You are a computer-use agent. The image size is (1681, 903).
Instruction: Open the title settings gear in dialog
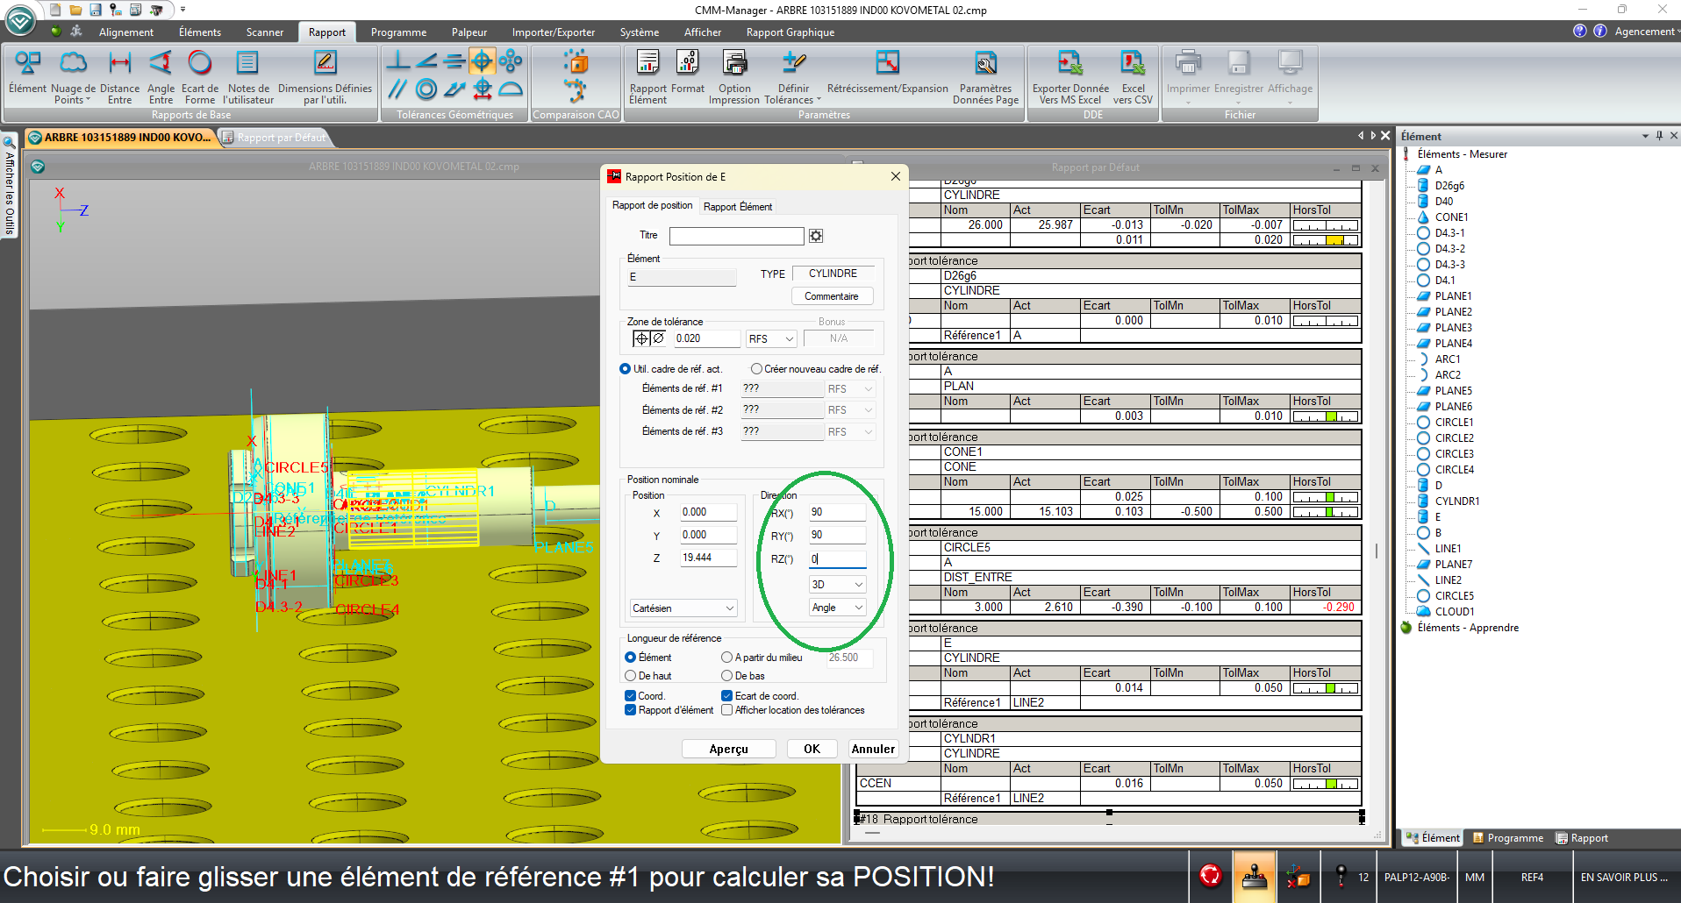pos(816,236)
